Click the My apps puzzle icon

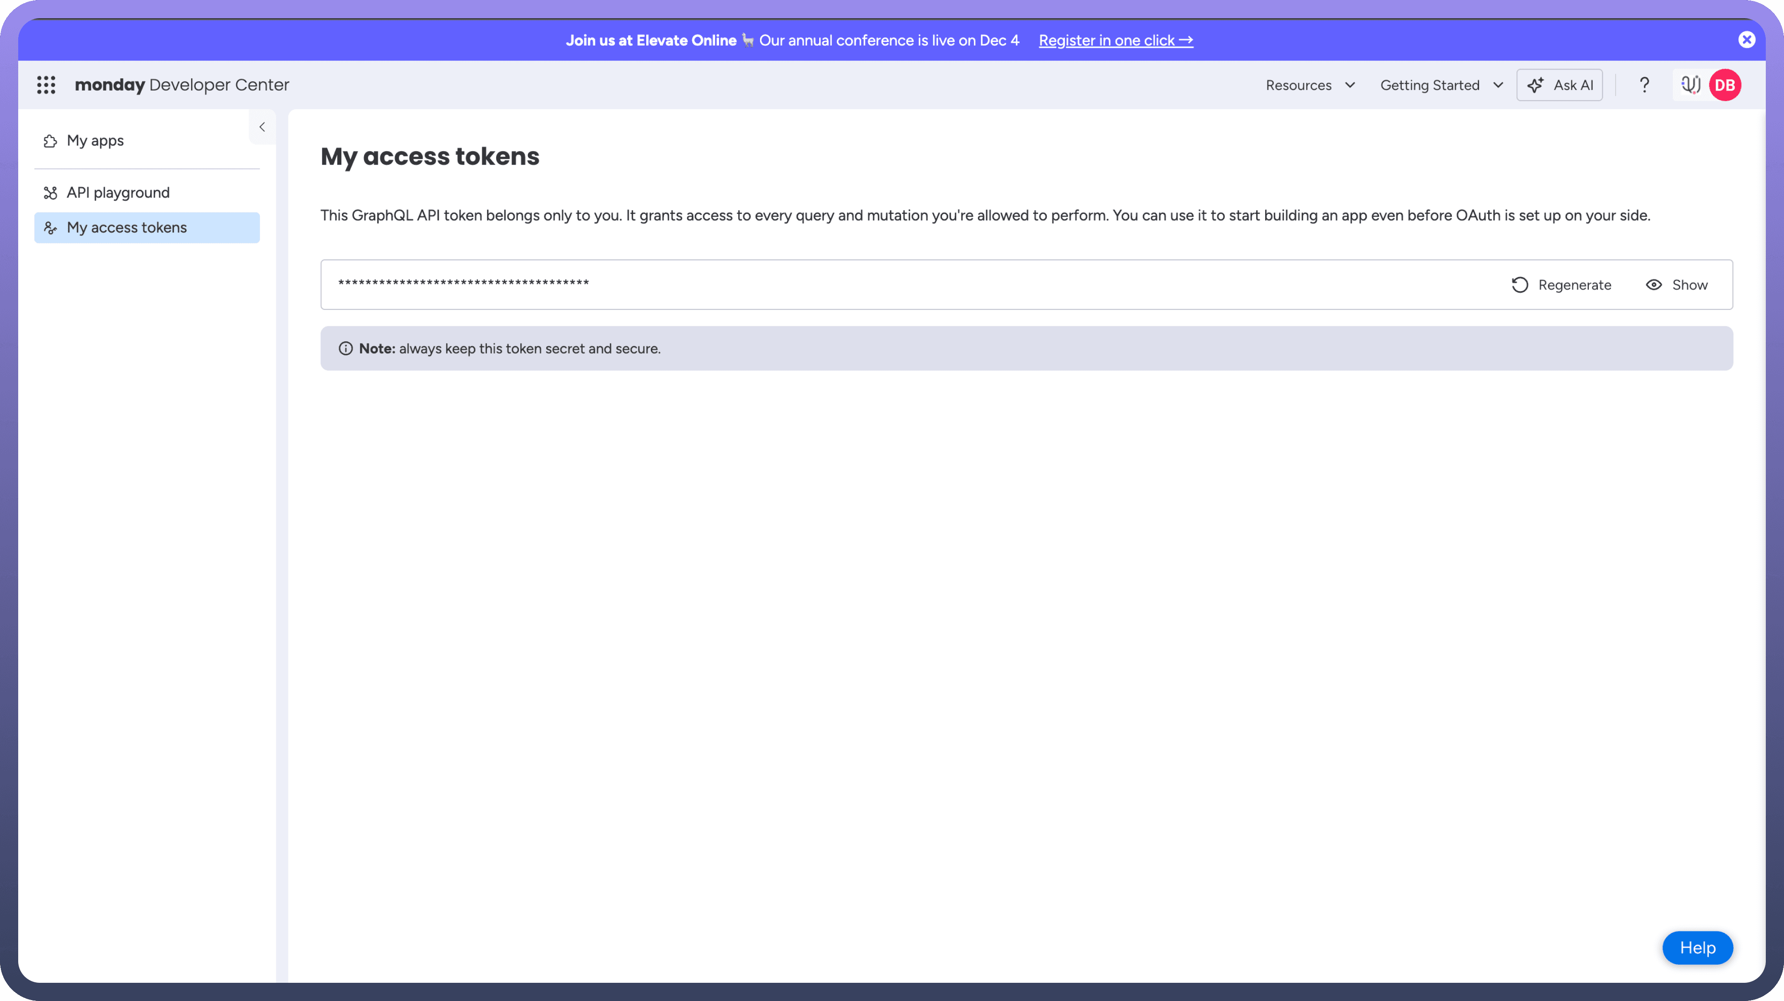pyautogui.click(x=51, y=141)
